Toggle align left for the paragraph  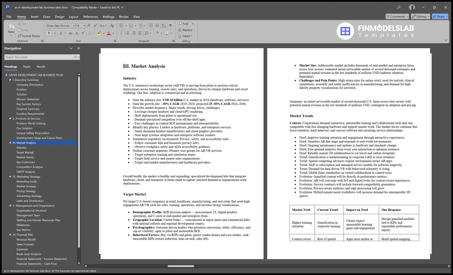coord(122,33)
